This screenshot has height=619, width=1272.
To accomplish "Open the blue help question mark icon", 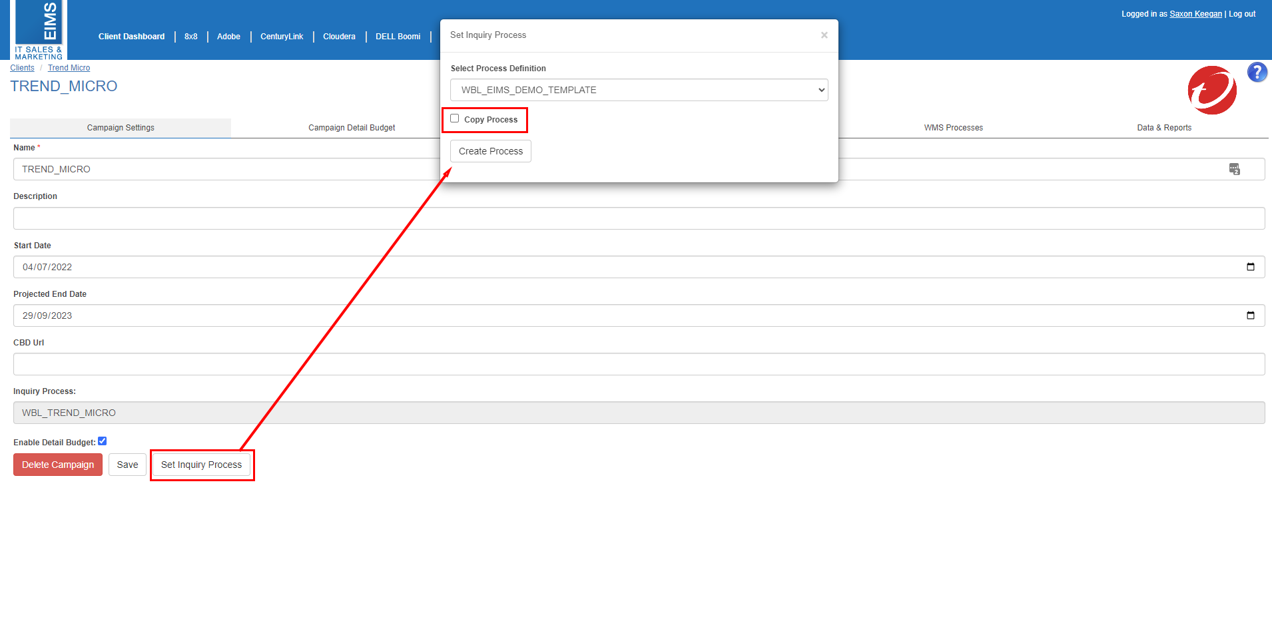I will (x=1257, y=72).
